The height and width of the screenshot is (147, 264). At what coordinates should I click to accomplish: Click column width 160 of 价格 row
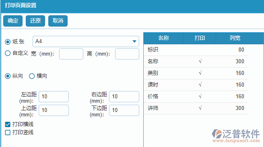coord(240,96)
